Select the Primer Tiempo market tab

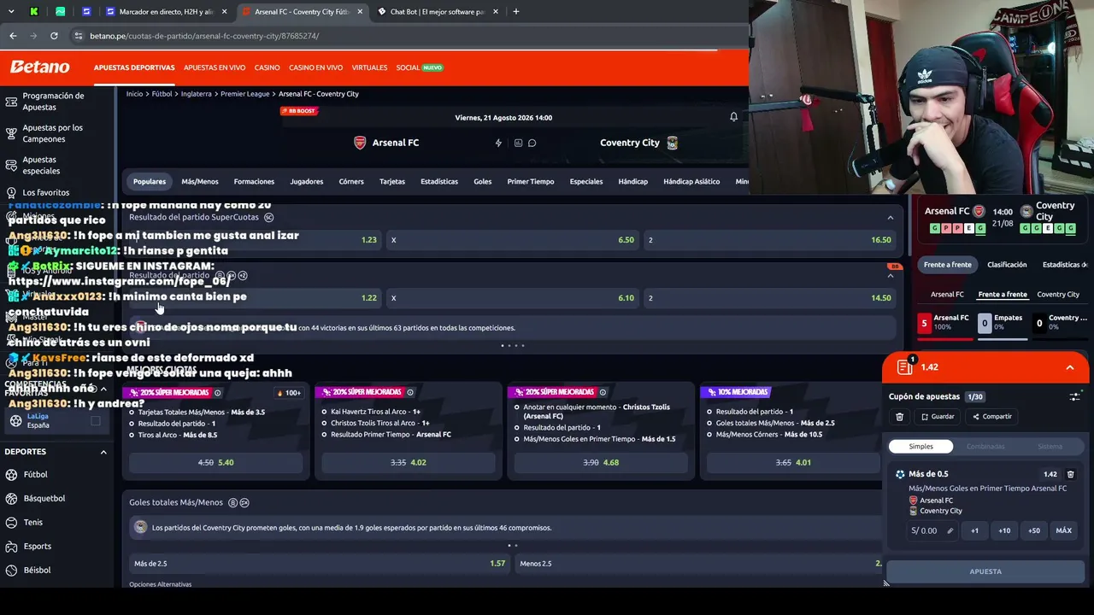click(x=531, y=181)
